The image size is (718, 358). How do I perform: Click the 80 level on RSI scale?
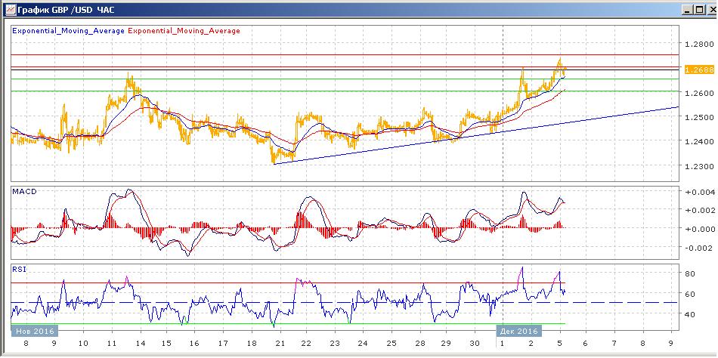click(x=689, y=273)
